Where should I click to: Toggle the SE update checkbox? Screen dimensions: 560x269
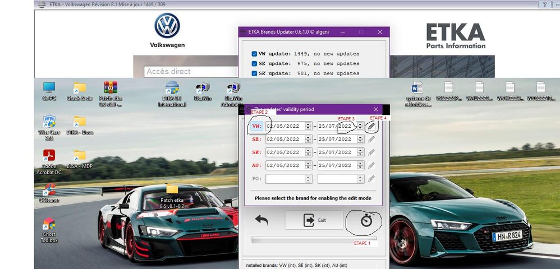pyautogui.click(x=254, y=63)
